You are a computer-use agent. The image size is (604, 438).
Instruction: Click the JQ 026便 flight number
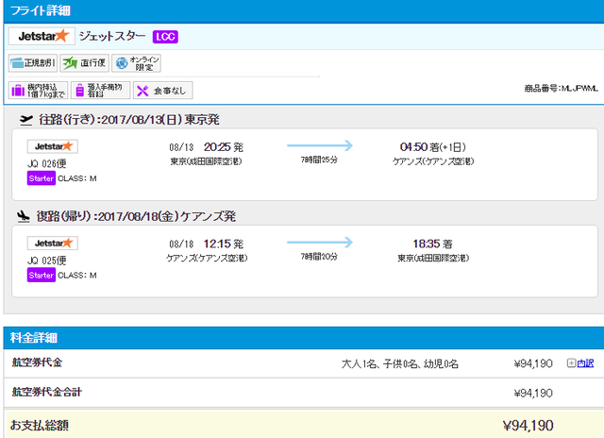coord(46,163)
